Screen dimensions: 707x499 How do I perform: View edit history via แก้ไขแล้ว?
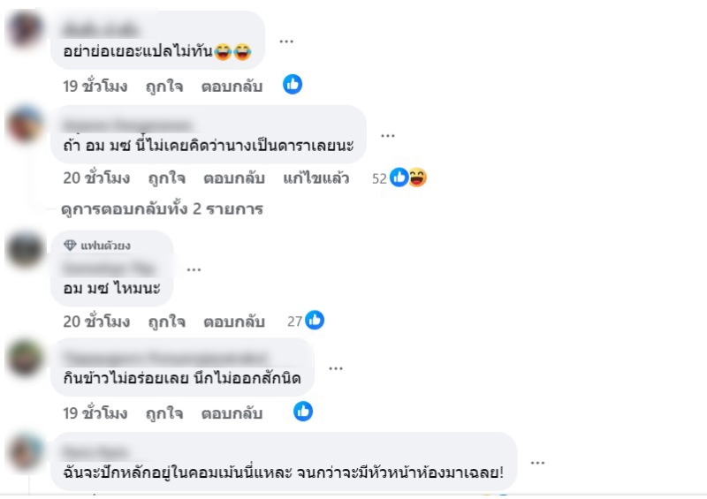point(316,178)
